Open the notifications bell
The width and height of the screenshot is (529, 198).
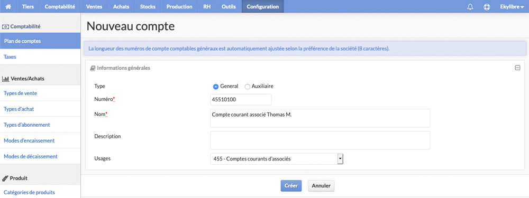click(470, 7)
